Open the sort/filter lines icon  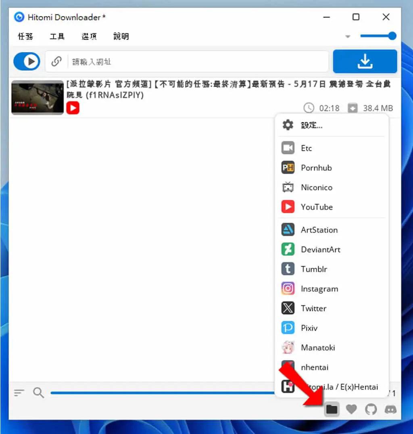point(19,392)
